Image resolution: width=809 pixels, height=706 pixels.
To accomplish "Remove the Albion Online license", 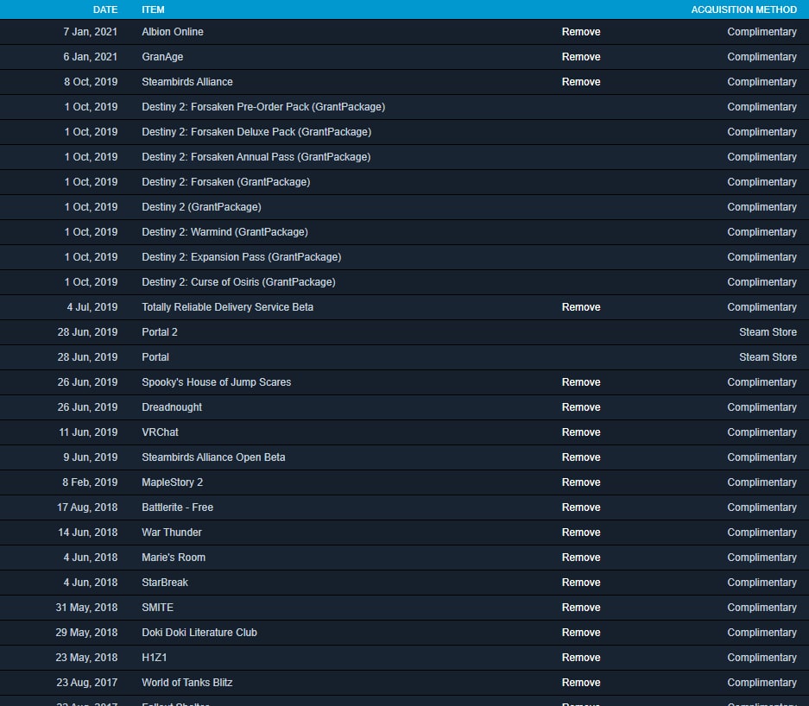I will 581,32.
